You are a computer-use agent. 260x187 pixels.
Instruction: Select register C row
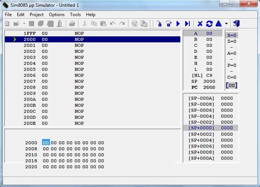pos(203,45)
